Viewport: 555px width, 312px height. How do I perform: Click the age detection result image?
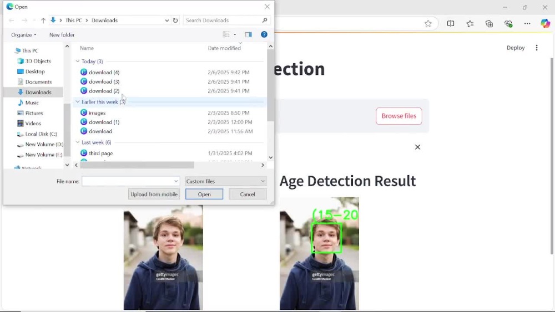click(x=319, y=253)
